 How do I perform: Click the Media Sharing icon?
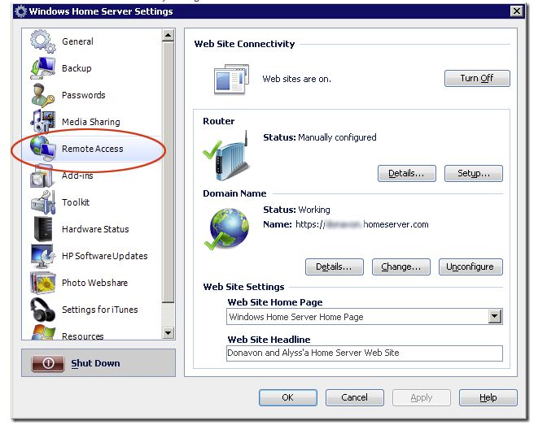coord(42,122)
